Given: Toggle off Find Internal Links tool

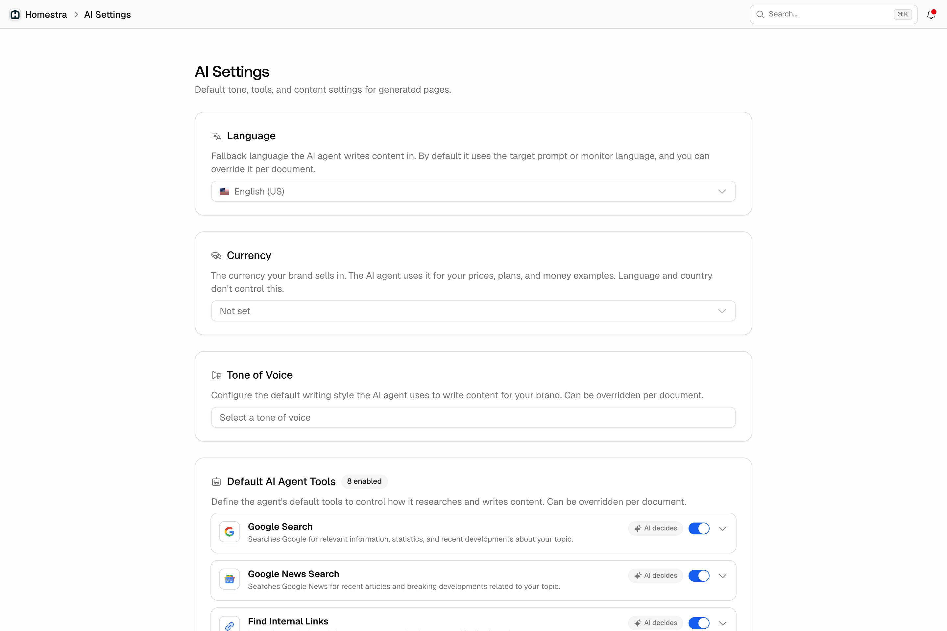Looking at the screenshot, I should [698, 623].
